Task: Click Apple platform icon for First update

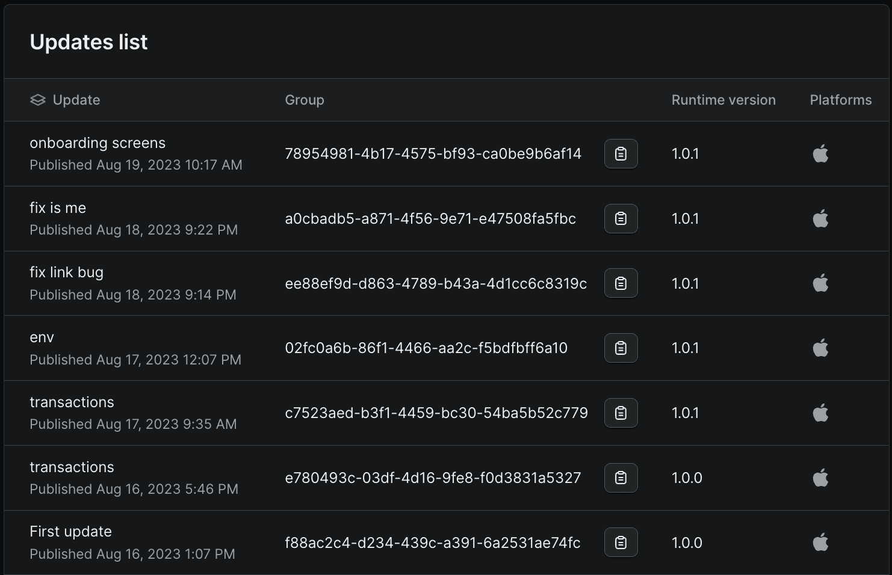Action: click(820, 543)
